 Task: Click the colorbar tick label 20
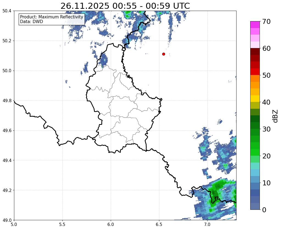[266, 156]
